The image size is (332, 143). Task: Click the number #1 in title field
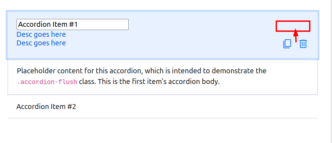(x=73, y=24)
